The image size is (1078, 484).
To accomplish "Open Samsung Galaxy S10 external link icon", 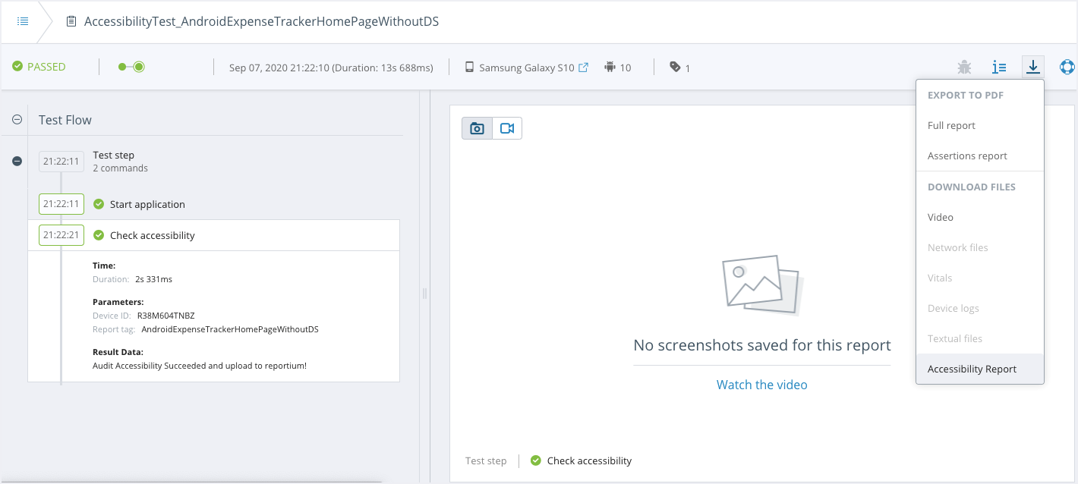I will [x=583, y=68].
